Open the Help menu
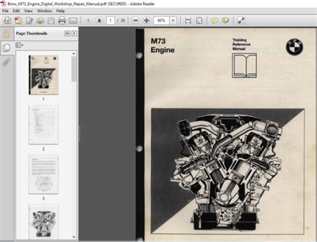This screenshot has height=242, width=317. tap(60, 11)
